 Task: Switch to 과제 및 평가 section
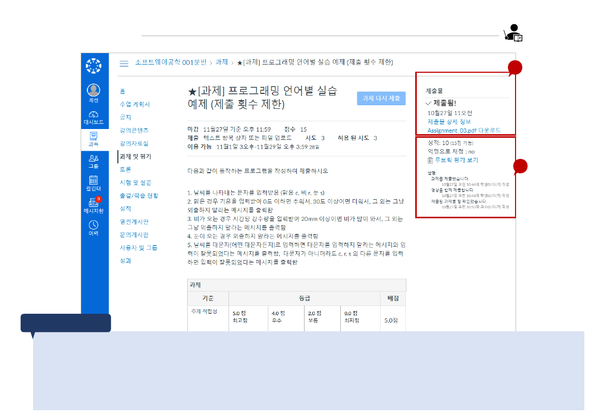pos(136,155)
